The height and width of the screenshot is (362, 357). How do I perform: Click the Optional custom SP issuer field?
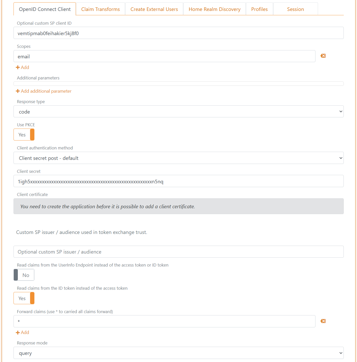pyautogui.click(x=179, y=252)
